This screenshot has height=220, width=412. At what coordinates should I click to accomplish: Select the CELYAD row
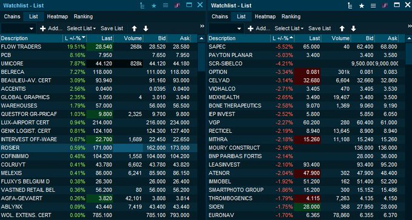click(307, 81)
